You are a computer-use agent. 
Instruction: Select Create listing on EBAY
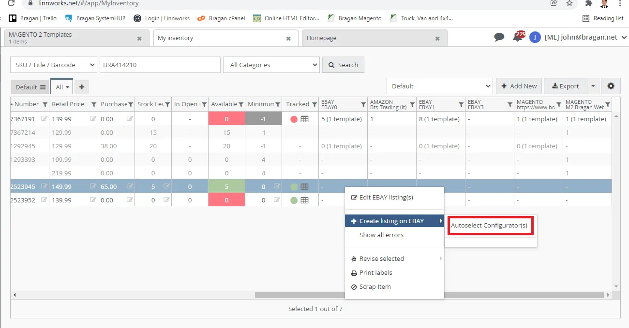394,221
